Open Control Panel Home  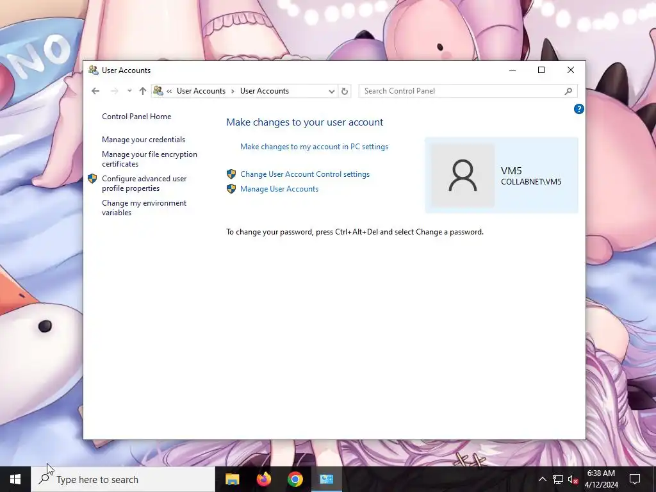coord(136,117)
